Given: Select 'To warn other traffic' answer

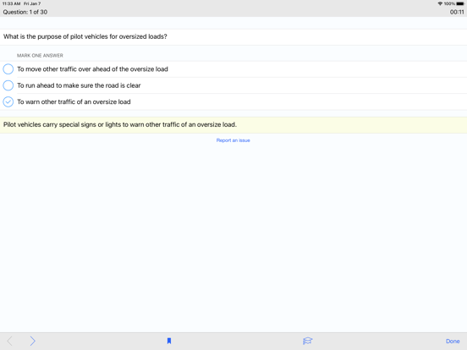Looking at the screenshot, I should click(8, 101).
